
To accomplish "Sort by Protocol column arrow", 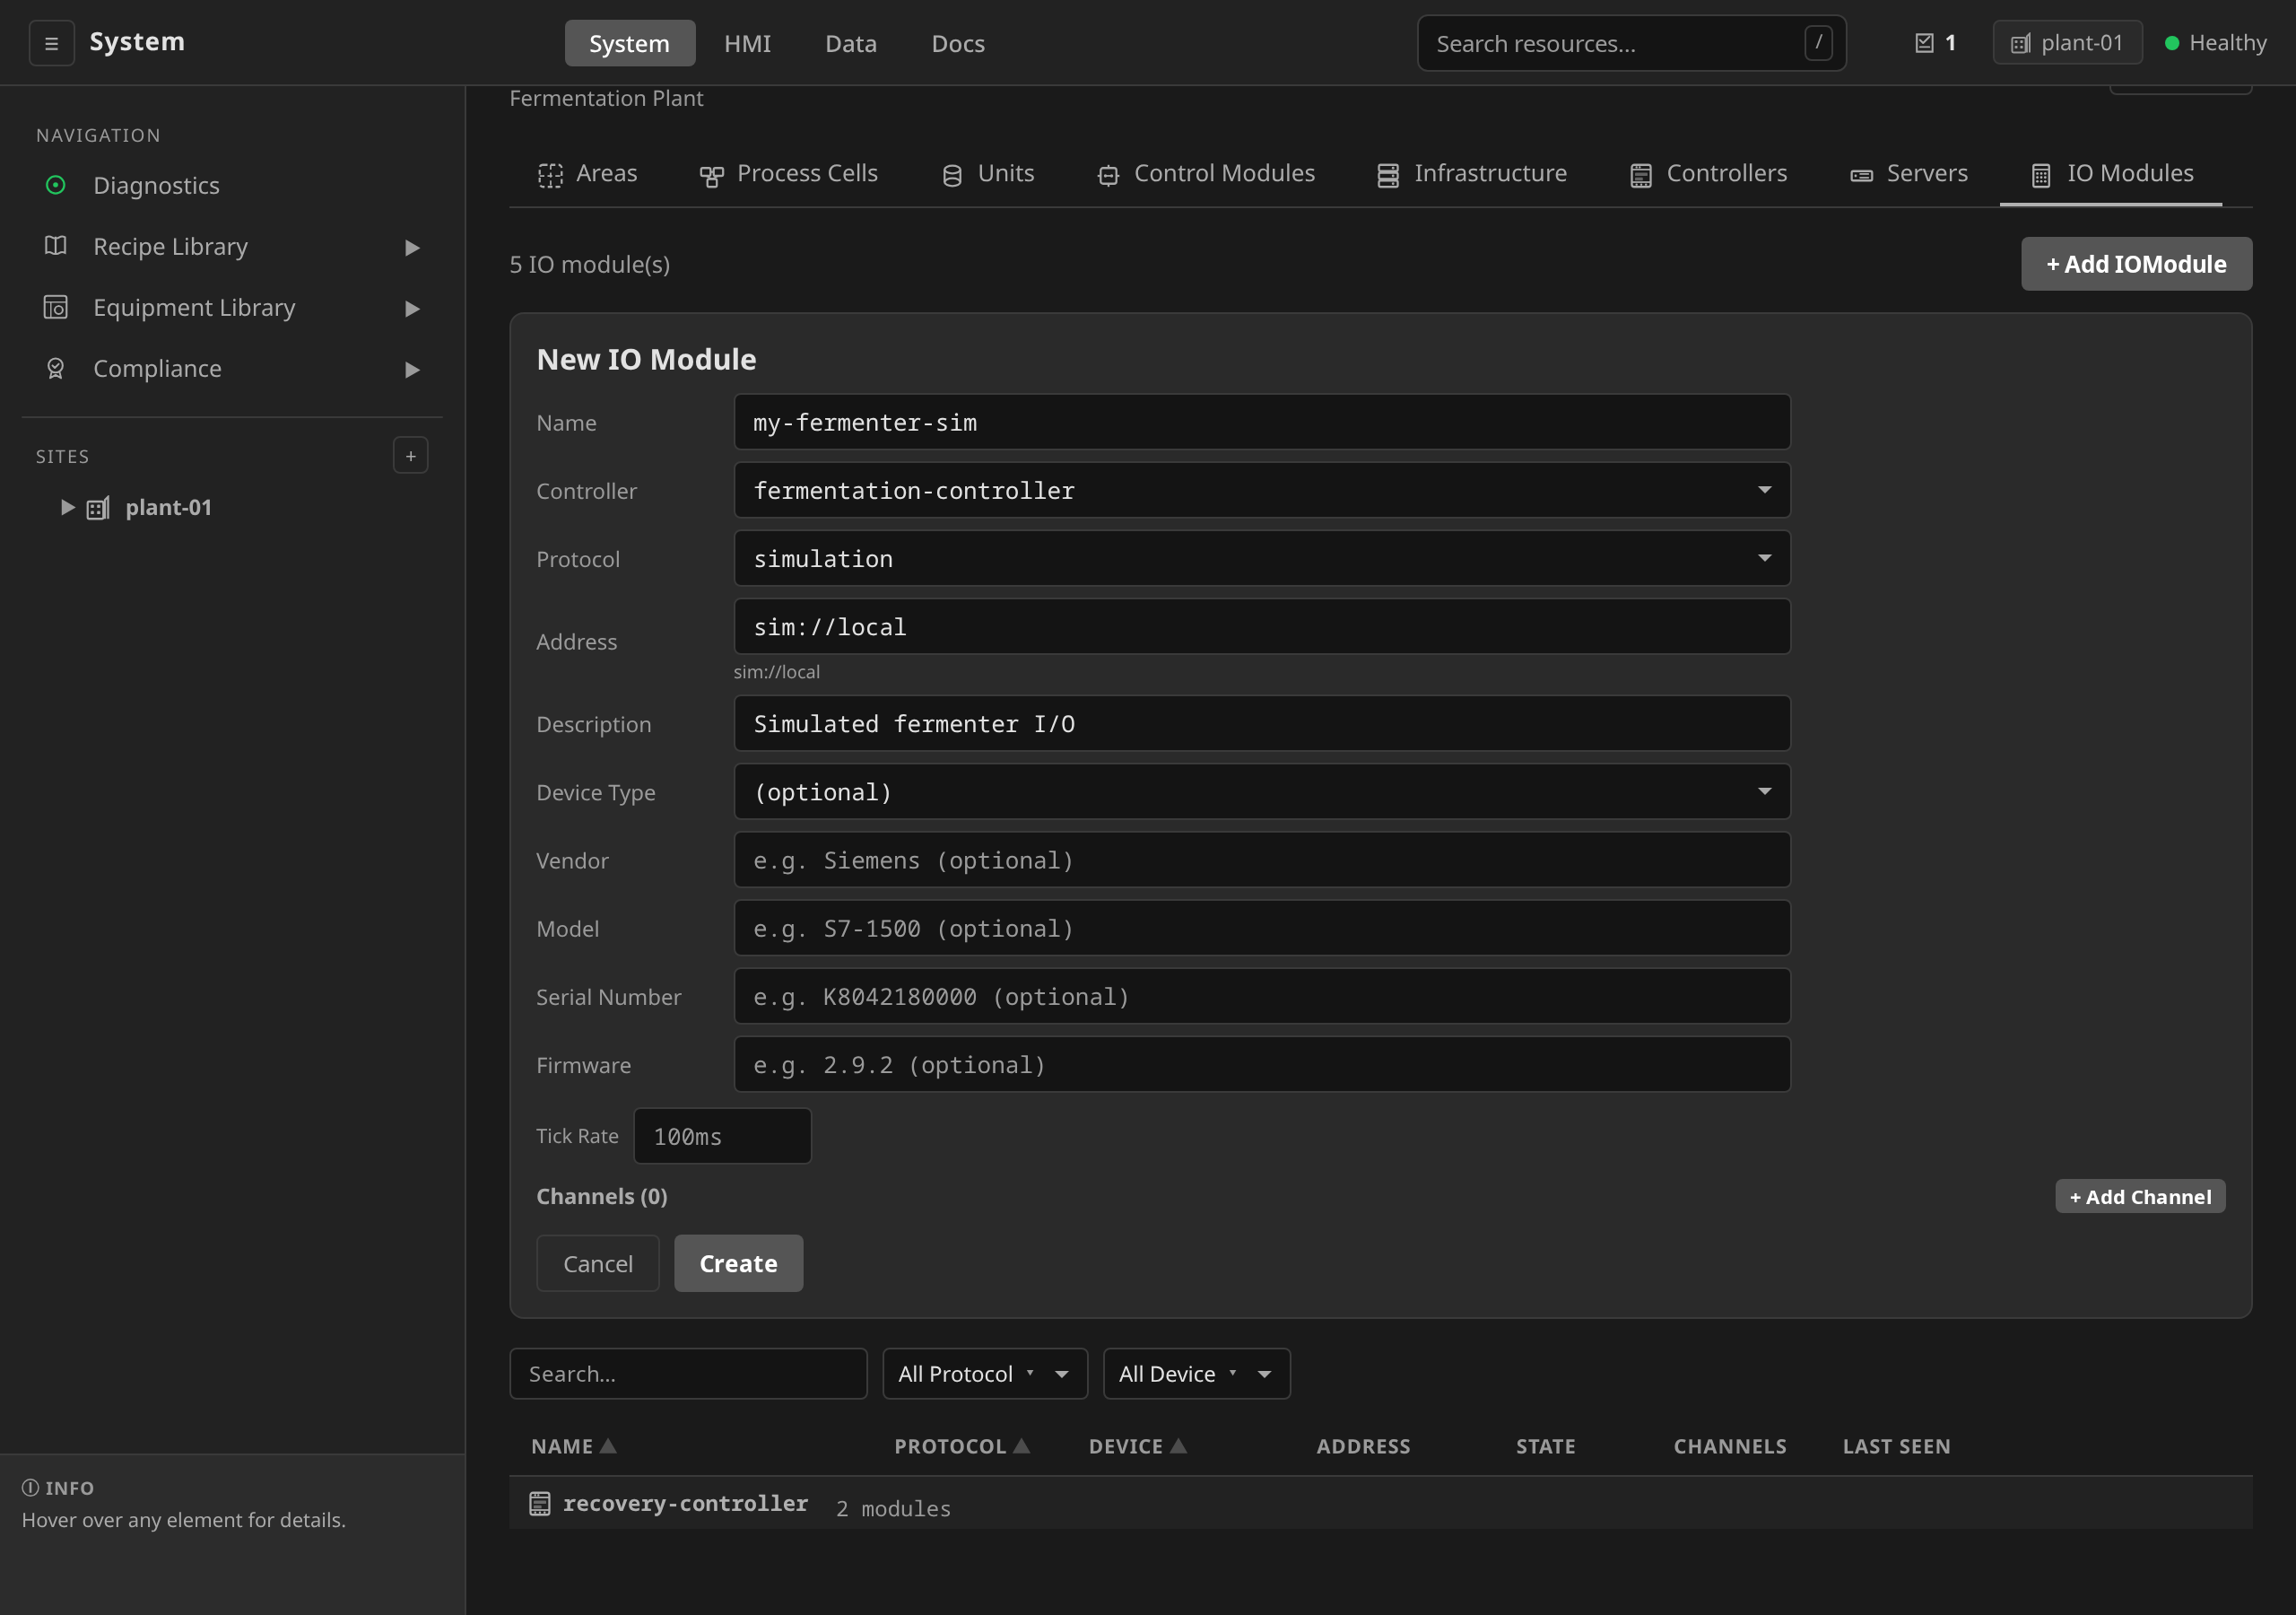I will [1021, 1445].
